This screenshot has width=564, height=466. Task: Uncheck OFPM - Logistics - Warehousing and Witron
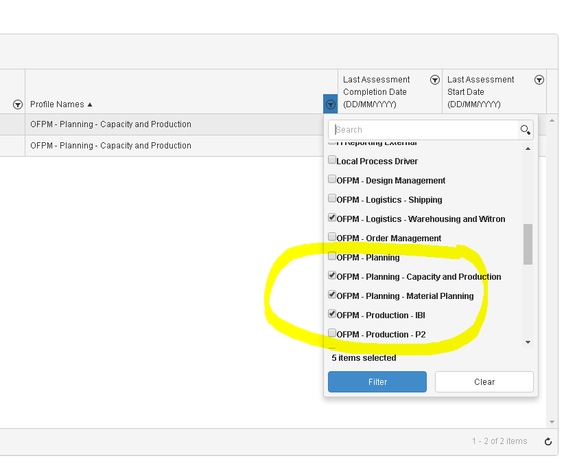click(332, 218)
